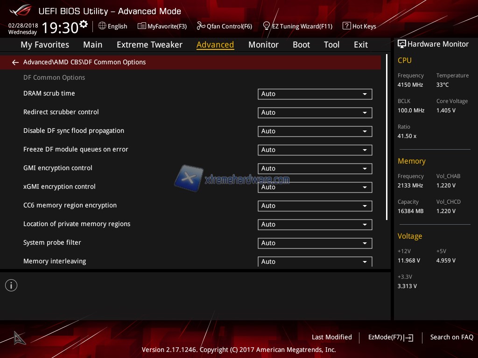
Task: Expand DRAM scrub time dropdown
Action: (315, 94)
